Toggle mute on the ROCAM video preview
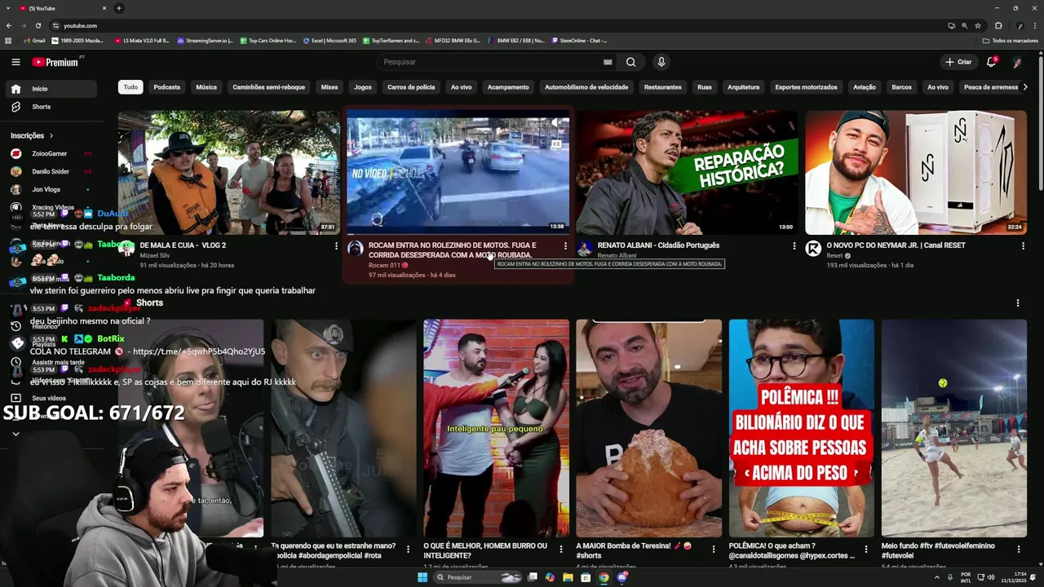The image size is (1044, 587). pos(556,123)
